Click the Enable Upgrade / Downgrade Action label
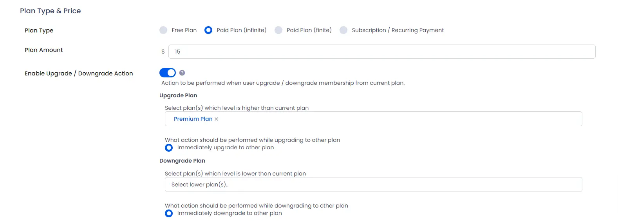This screenshot has height=222, width=618. 79,73
